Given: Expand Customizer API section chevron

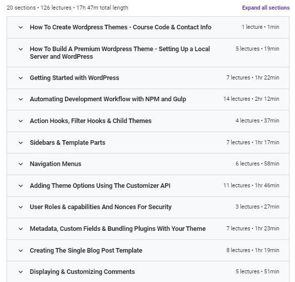Looking at the screenshot, I should tap(21, 186).
